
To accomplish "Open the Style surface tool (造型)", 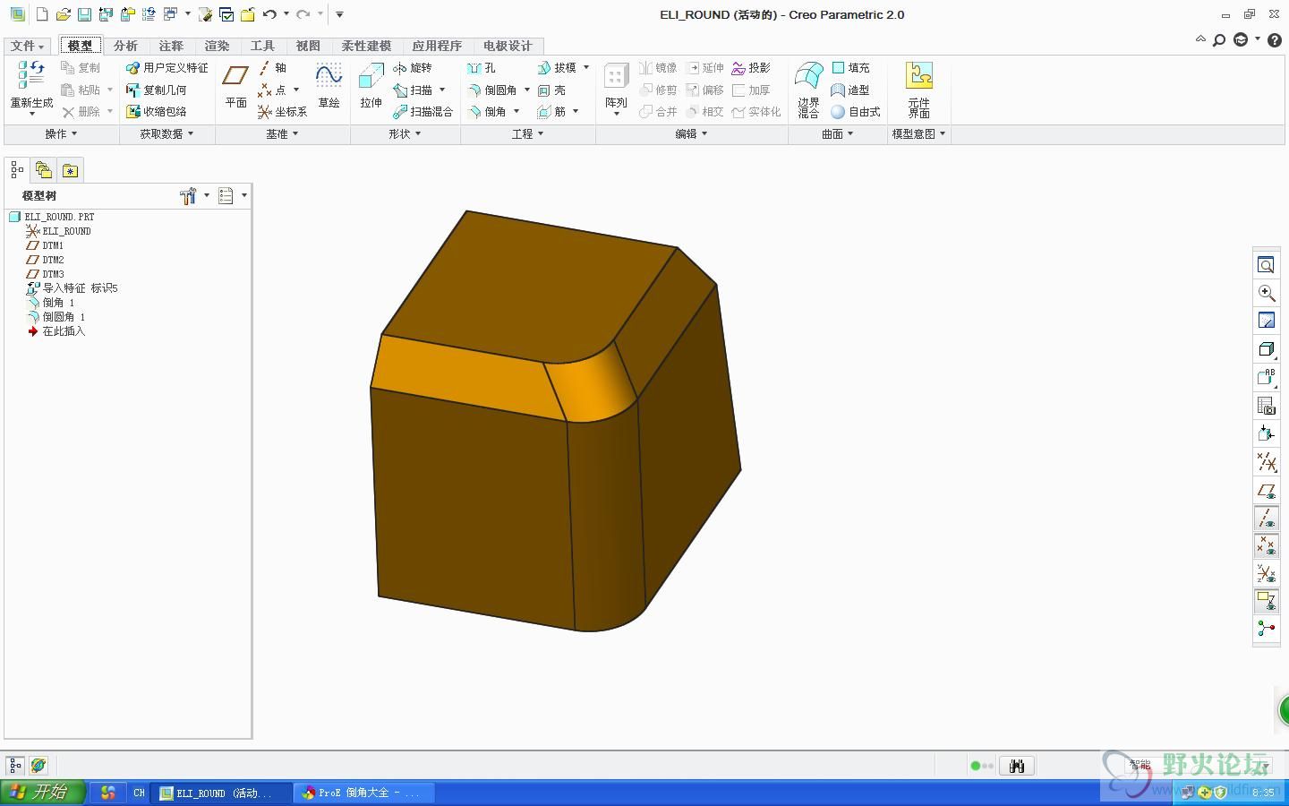I will point(850,90).
